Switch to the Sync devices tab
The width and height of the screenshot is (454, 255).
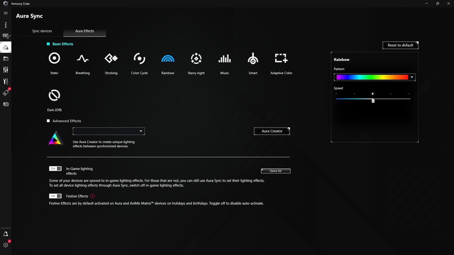pyautogui.click(x=42, y=31)
